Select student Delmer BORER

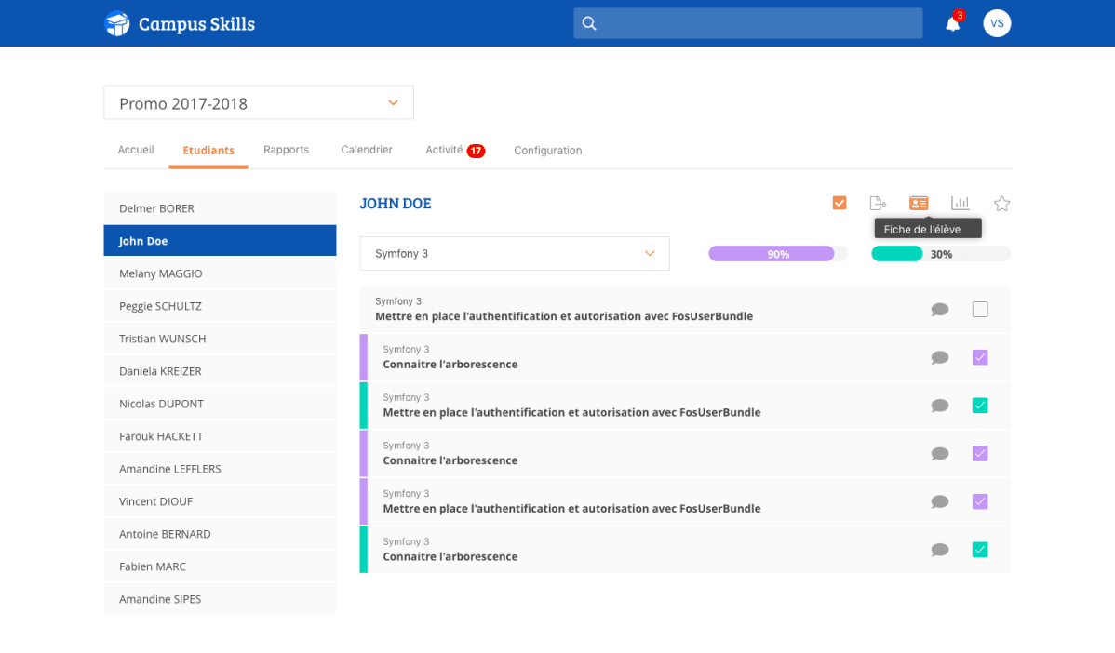click(x=220, y=208)
